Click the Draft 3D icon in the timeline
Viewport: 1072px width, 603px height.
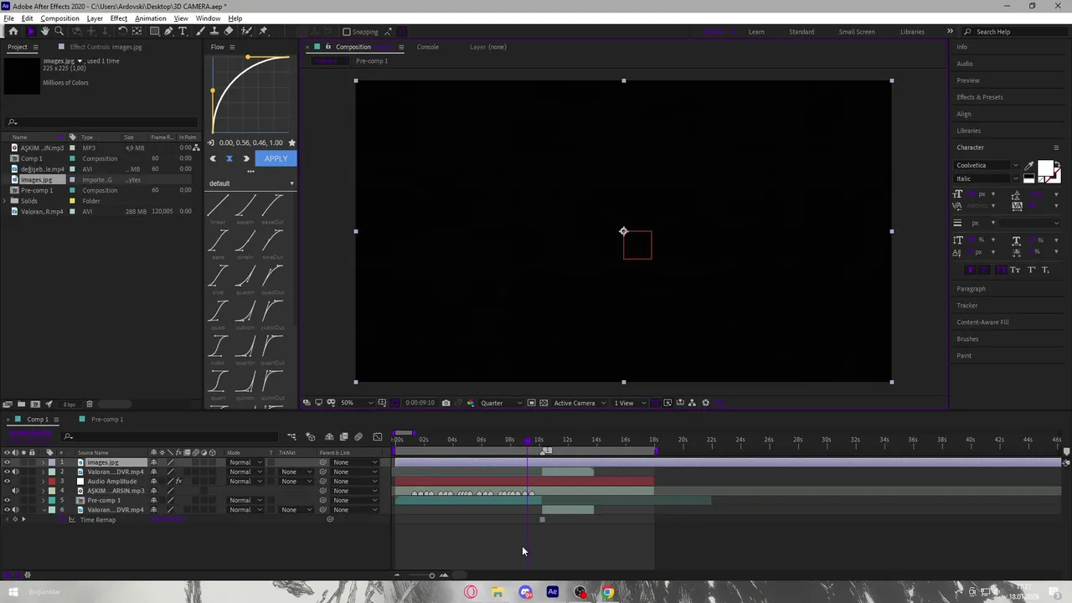pyautogui.click(x=311, y=437)
